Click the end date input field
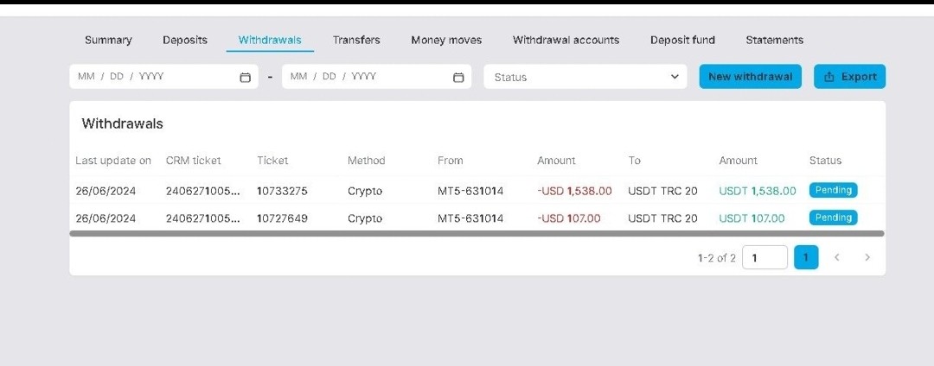 (x=363, y=77)
